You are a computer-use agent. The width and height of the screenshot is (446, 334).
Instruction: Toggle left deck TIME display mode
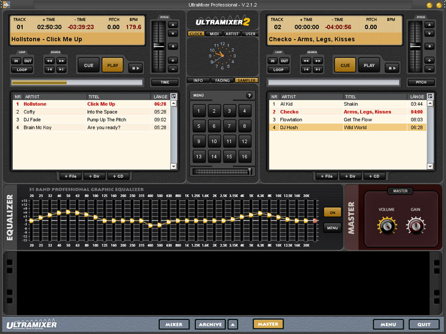[x=165, y=82]
